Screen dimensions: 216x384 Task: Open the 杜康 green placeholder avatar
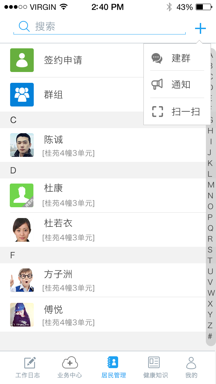tap(22, 195)
